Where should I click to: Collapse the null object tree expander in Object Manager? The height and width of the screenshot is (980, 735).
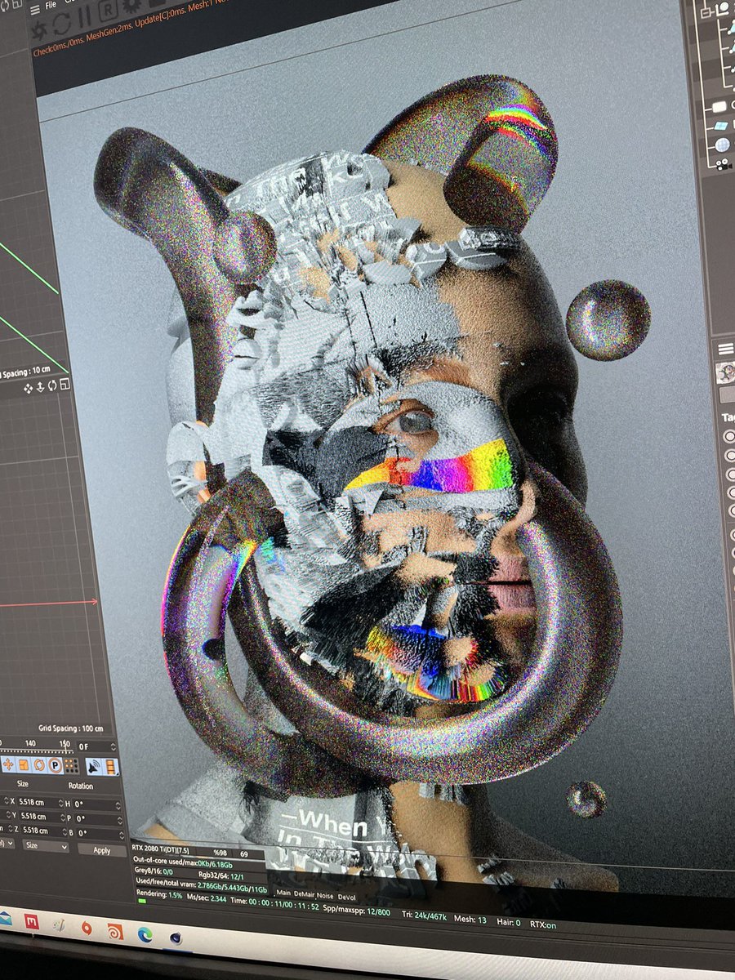(x=706, y=13)
